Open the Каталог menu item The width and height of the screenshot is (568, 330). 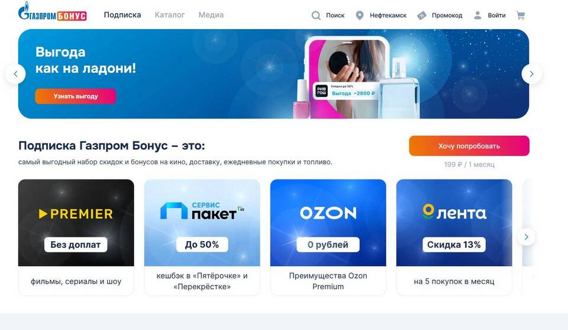pyautogui.click(x=170, y=15)
